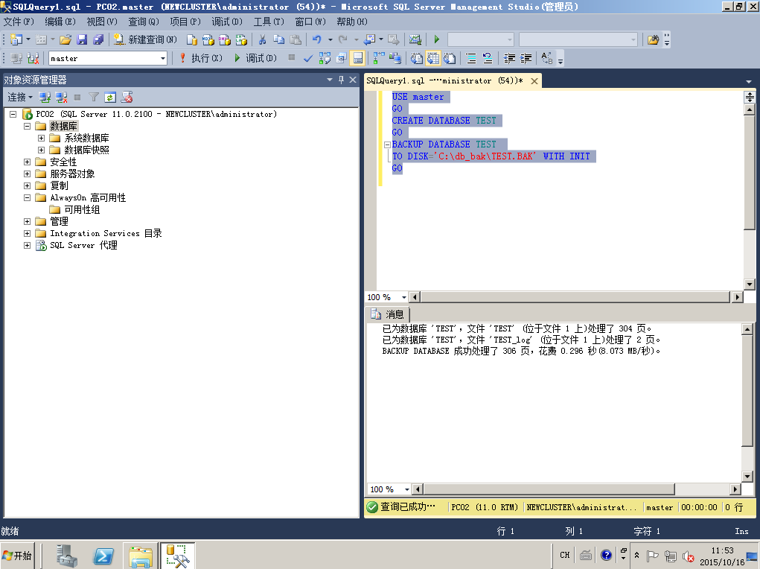The height and width of the screenshot is (569, 760).
Task: Open the master database dropdown
Action: (x=163, y=58)
